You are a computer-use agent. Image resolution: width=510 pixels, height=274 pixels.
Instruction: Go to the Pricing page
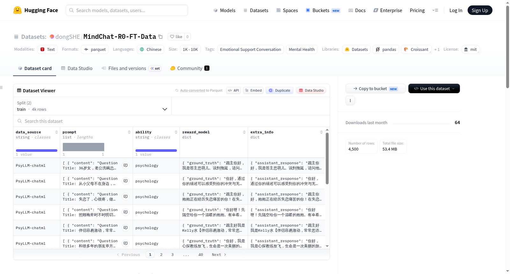417,10
